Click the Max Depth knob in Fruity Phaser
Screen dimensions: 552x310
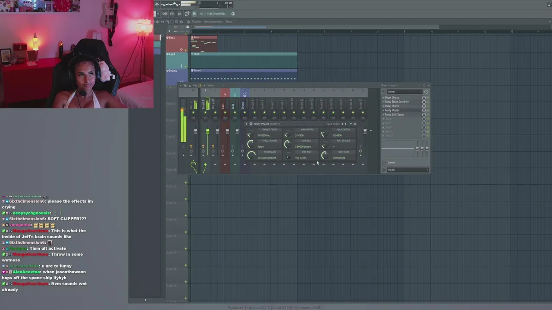pyautogui.click(x=325, y=133)
